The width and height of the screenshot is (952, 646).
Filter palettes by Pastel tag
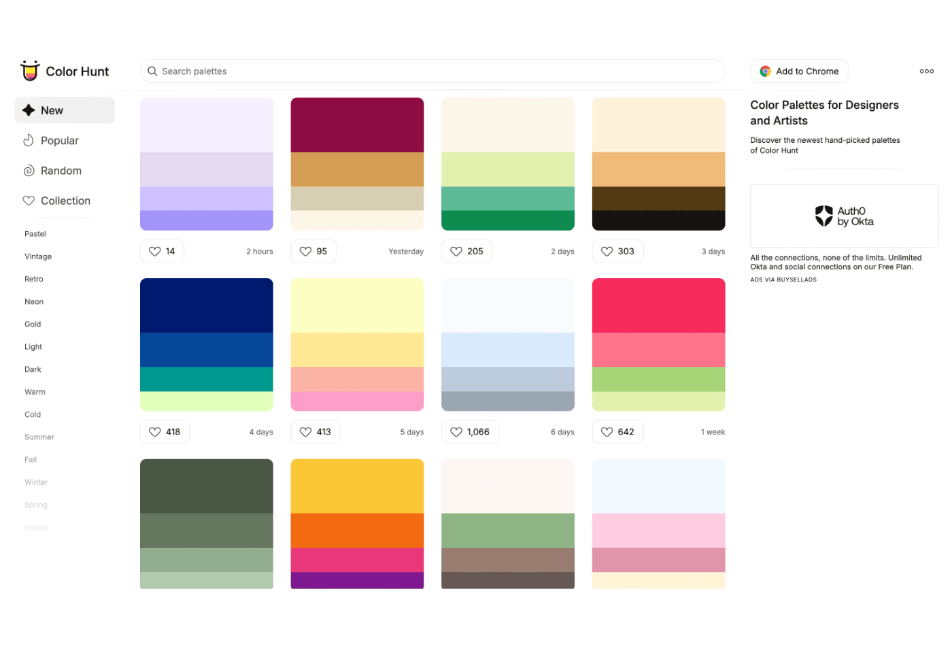pyautogui.click(x=35, y=234)
